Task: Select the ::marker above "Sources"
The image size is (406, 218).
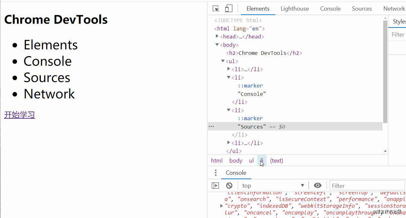Action: tap(250, 118)
